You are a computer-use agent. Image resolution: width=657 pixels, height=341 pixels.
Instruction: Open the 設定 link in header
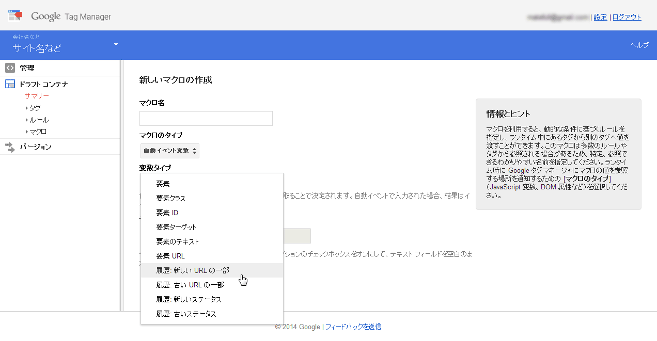600,17
